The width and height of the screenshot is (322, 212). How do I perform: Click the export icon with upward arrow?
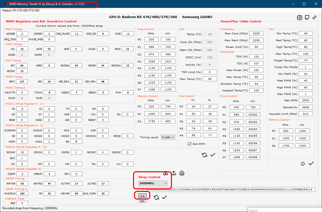click(x=174, y=173)
